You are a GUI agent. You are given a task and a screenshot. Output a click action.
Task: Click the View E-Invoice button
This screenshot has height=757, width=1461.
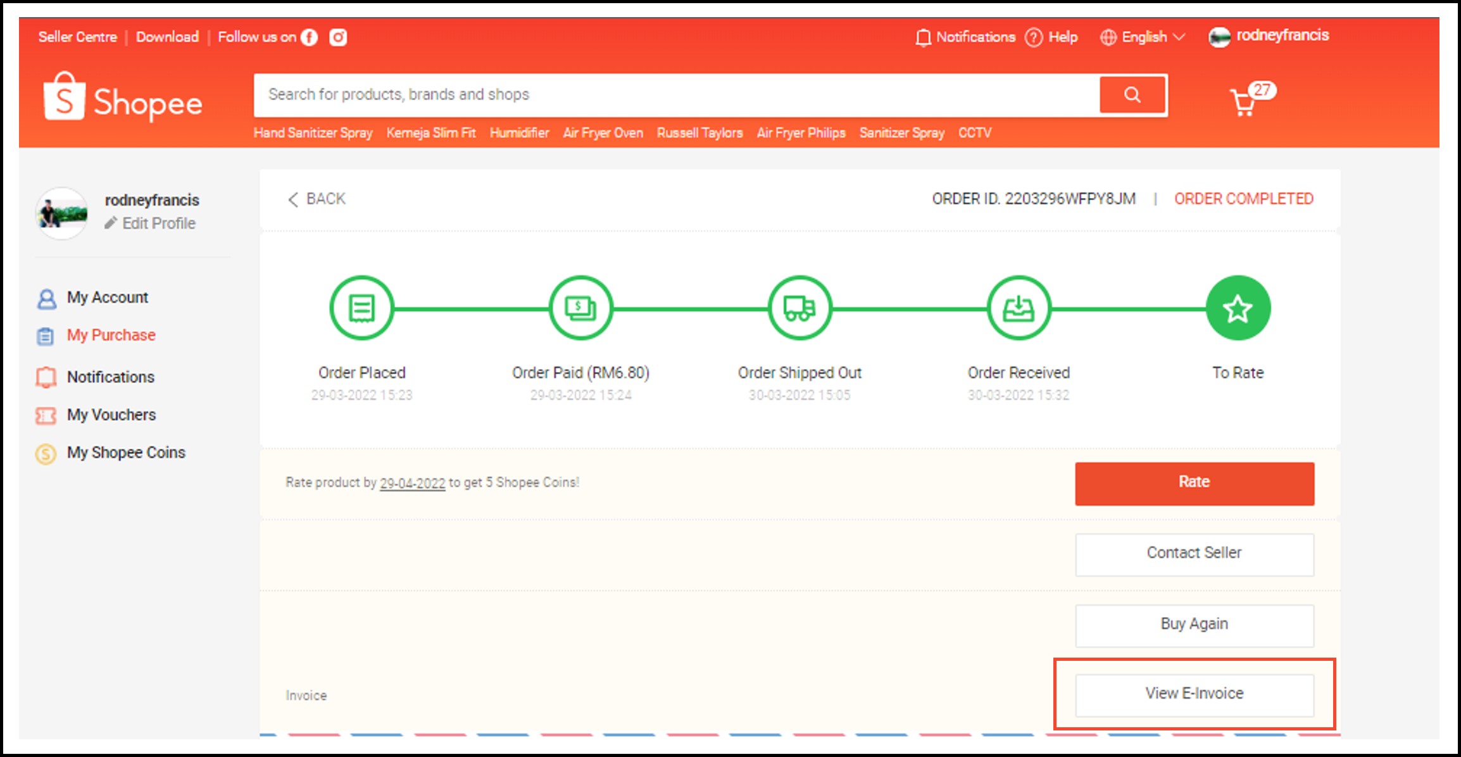1193,694
